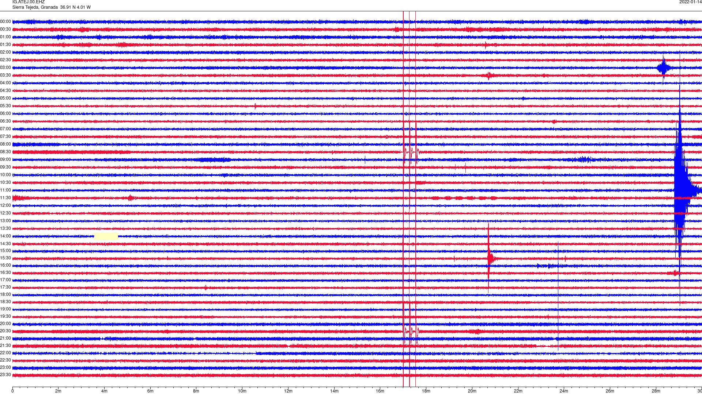Select the 07:30 trace time label
Viewport: 702px width, 394px height.
pyautogui.click(x=5, y=136)
